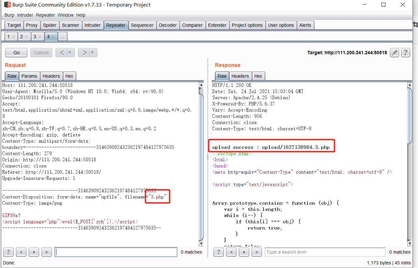
Task: Click the response pane vertical scrollbar
Action: (410, 164)
